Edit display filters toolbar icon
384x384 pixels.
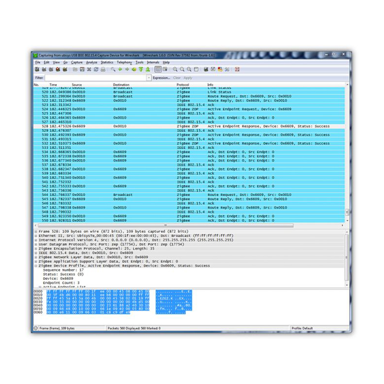(213, 70)
